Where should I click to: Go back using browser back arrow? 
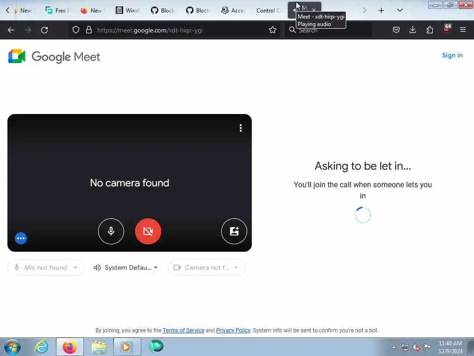pyautogui.click(x=11, y=30)
